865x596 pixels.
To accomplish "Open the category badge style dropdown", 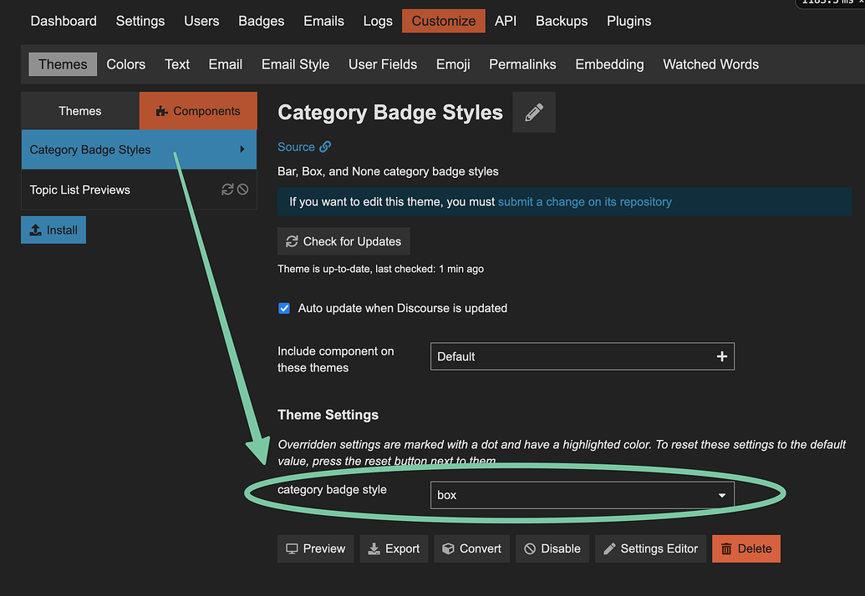I will 582,495.
